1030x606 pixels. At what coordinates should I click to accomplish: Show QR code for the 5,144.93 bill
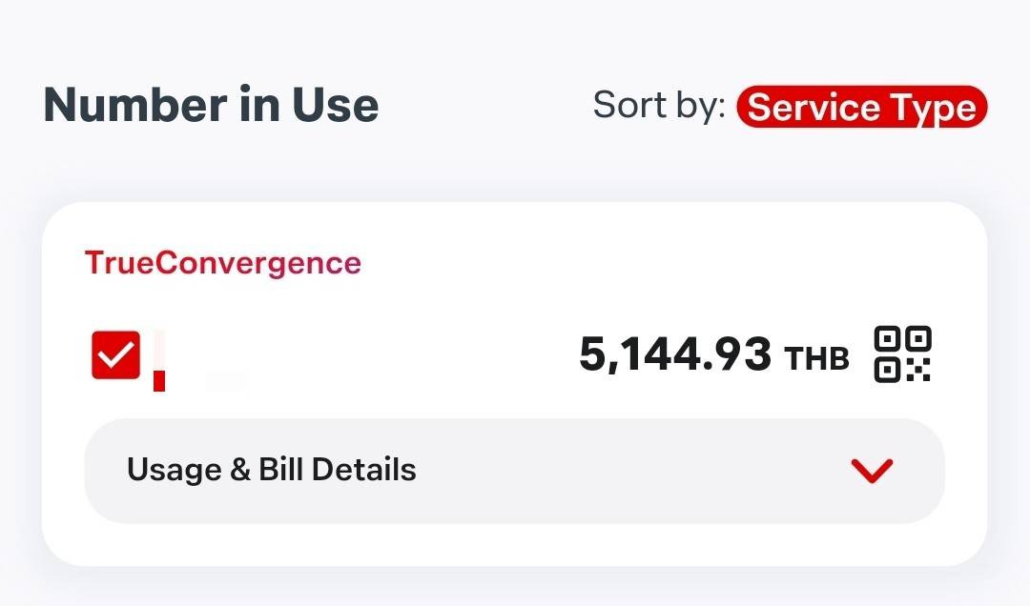[x=902, y=354]
